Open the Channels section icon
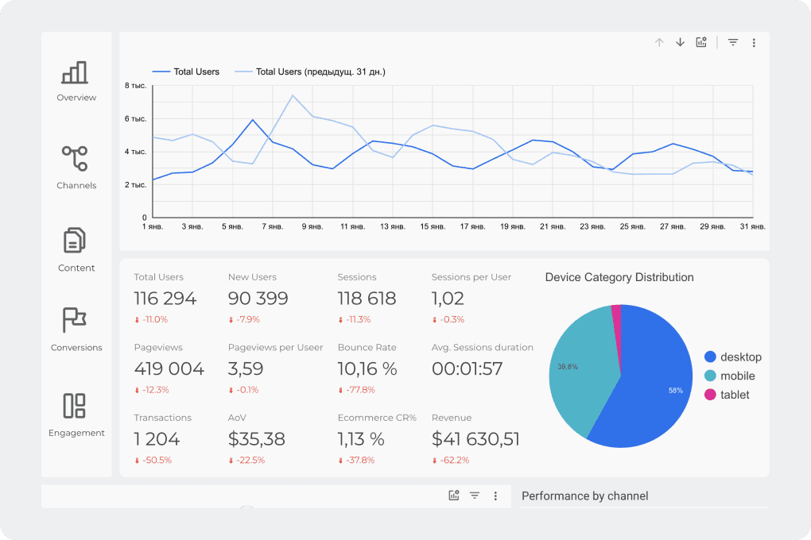811x540 pixels. click(x=75, y=159)
